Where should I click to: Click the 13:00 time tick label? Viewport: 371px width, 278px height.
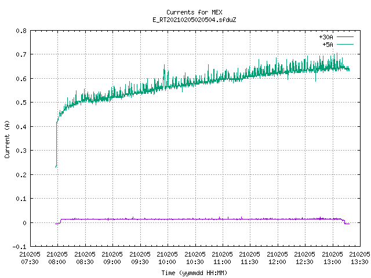(332, 262)
